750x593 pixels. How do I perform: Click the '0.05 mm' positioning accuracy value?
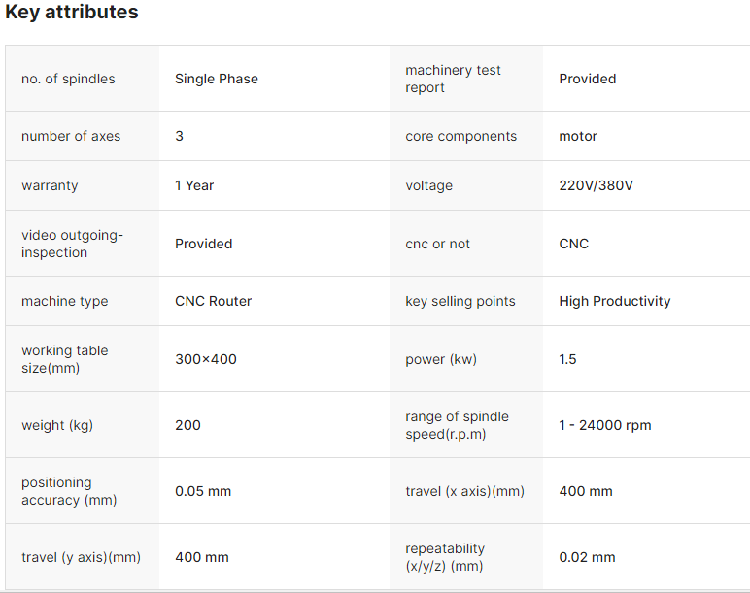[203, 491]
